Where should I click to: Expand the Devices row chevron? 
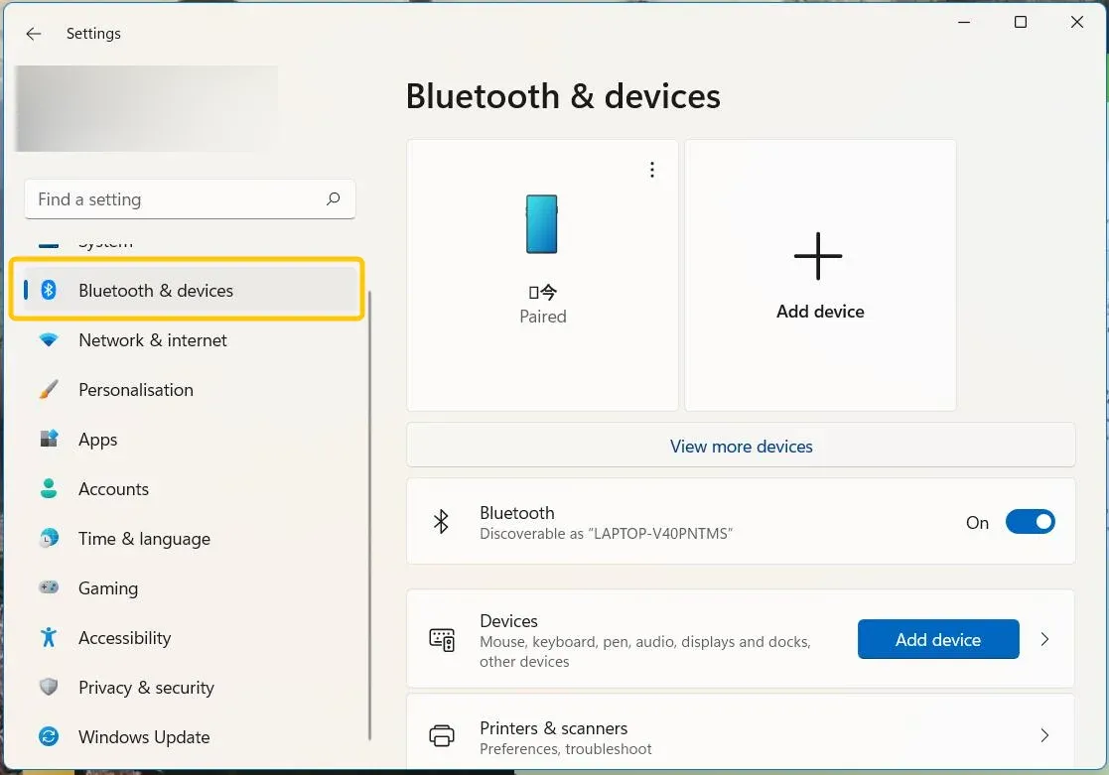(x=1044, y=639)
